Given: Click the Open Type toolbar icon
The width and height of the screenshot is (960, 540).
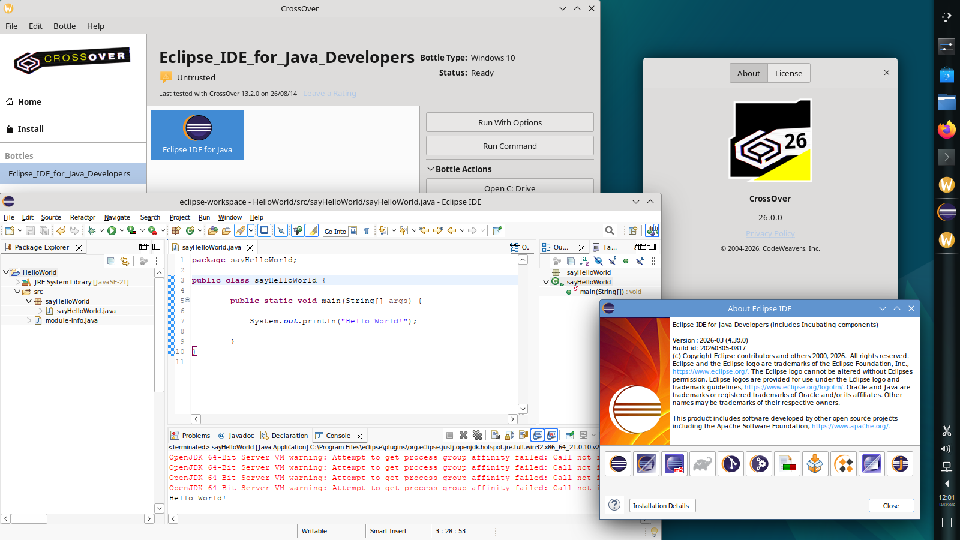Looking at the screenshot, I should (213, 230).
